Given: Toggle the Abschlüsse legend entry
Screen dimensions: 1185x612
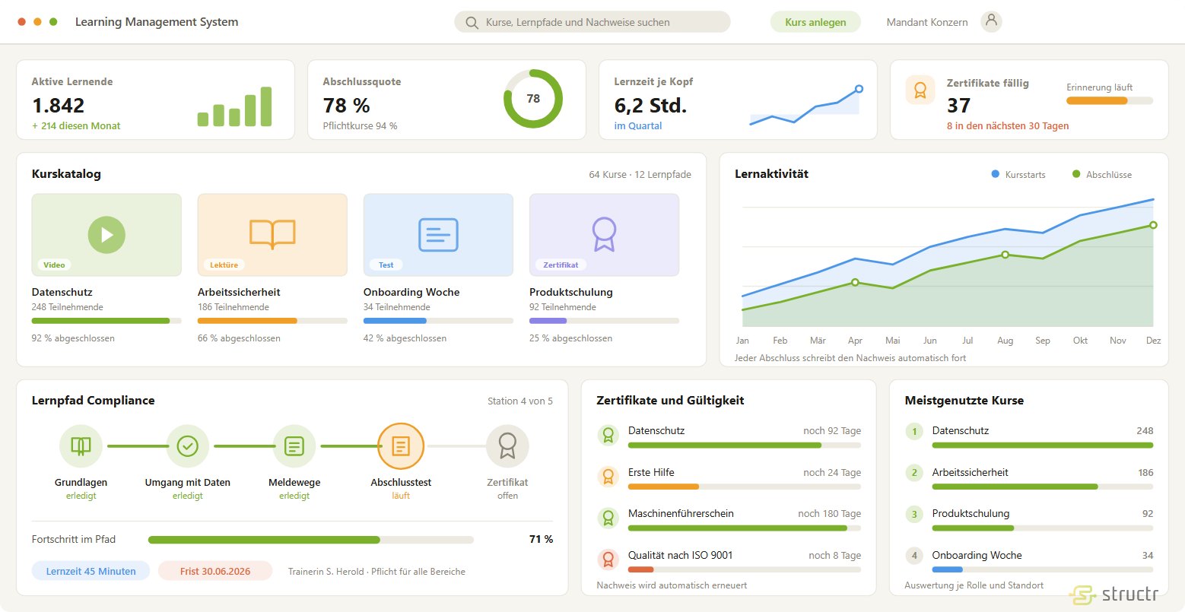Looking at the screenshot, I should pyautogui.click(x=1102, y=175).
